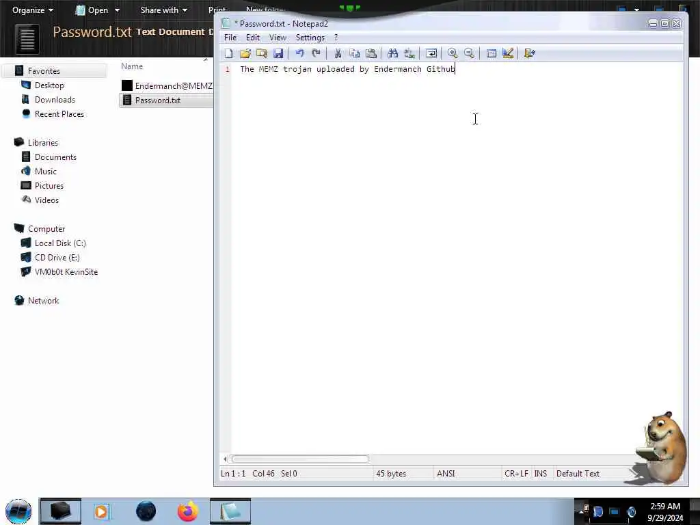Viewport: 700px width, 525px height.
Task: Open the Customize Schemes icon
Action: click(508, 53)
